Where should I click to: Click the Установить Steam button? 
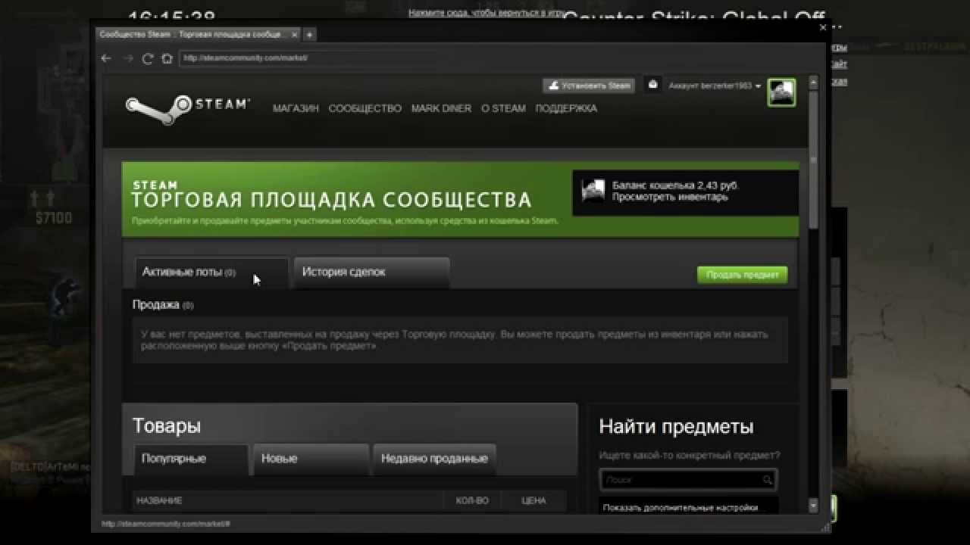click(590, 86)
